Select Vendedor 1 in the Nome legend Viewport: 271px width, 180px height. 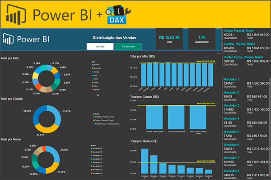click(x=97, y=159)
